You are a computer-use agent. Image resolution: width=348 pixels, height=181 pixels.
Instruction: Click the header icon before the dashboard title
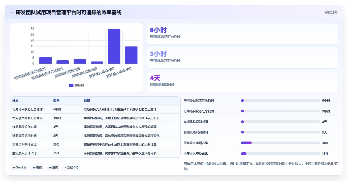[x=12, y=12]
